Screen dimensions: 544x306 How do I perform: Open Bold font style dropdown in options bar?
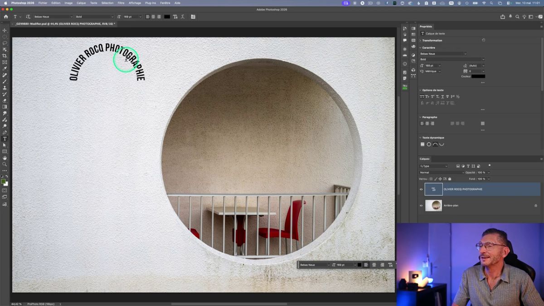point(95,17)
